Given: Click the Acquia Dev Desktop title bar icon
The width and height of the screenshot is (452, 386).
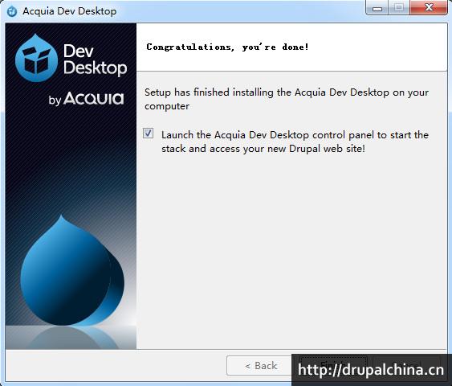Looking at the screenshot, I should click(x=12, y=11).
